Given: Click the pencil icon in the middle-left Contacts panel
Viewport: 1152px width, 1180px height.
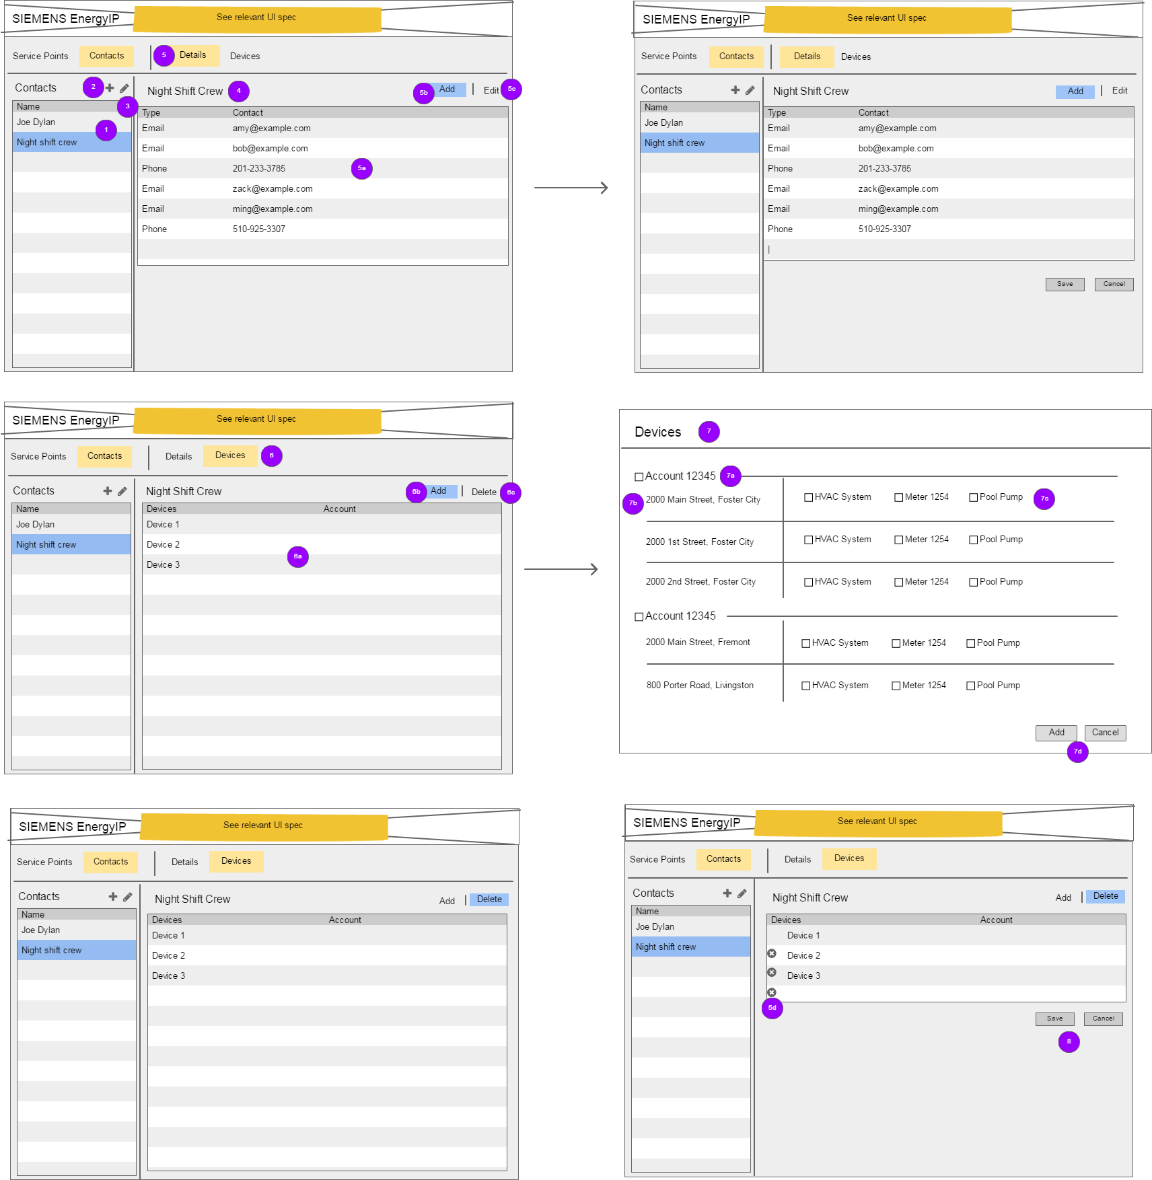Looking at the screenshot, I should click(x=122, y=490).
